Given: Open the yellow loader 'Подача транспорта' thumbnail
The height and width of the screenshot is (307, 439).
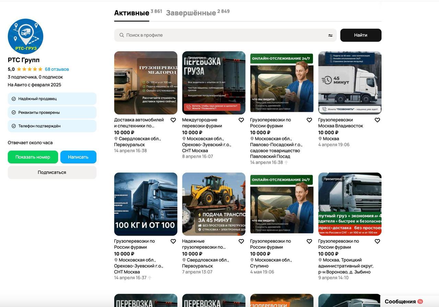Looking at the screenshot, I should click(214, 204).
